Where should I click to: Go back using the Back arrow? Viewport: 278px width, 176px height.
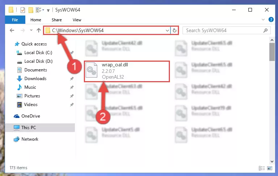(x=12, y=30)
